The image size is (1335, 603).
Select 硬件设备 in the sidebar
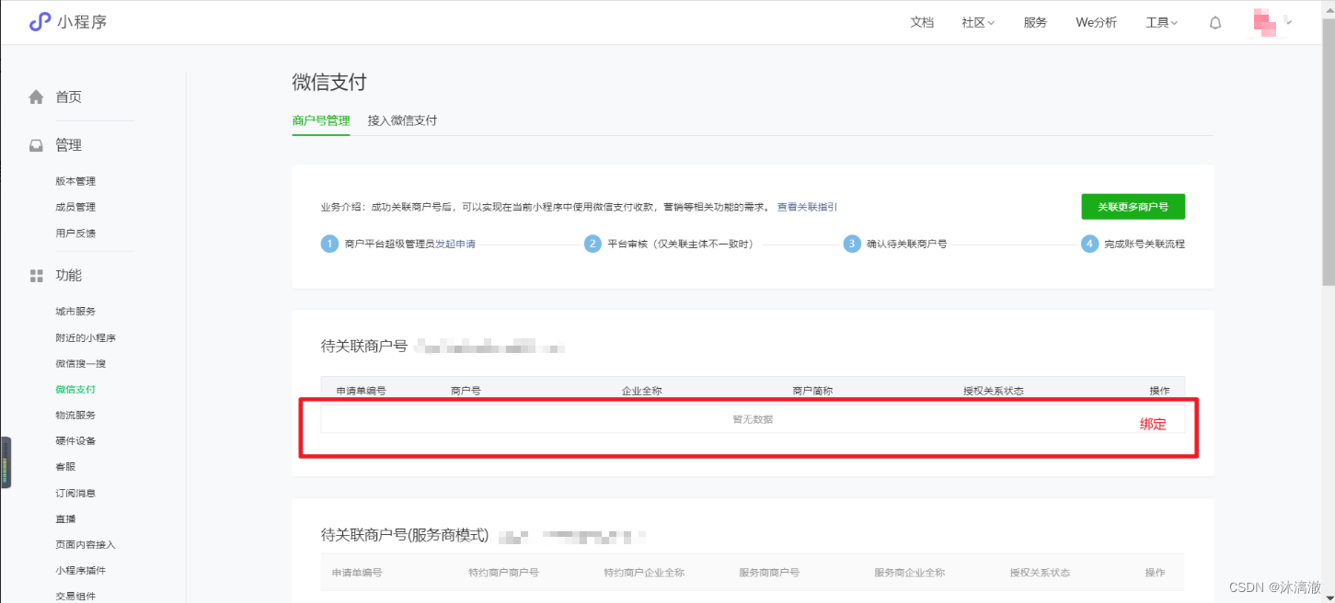pyautogui.click(x=75, y=441)
